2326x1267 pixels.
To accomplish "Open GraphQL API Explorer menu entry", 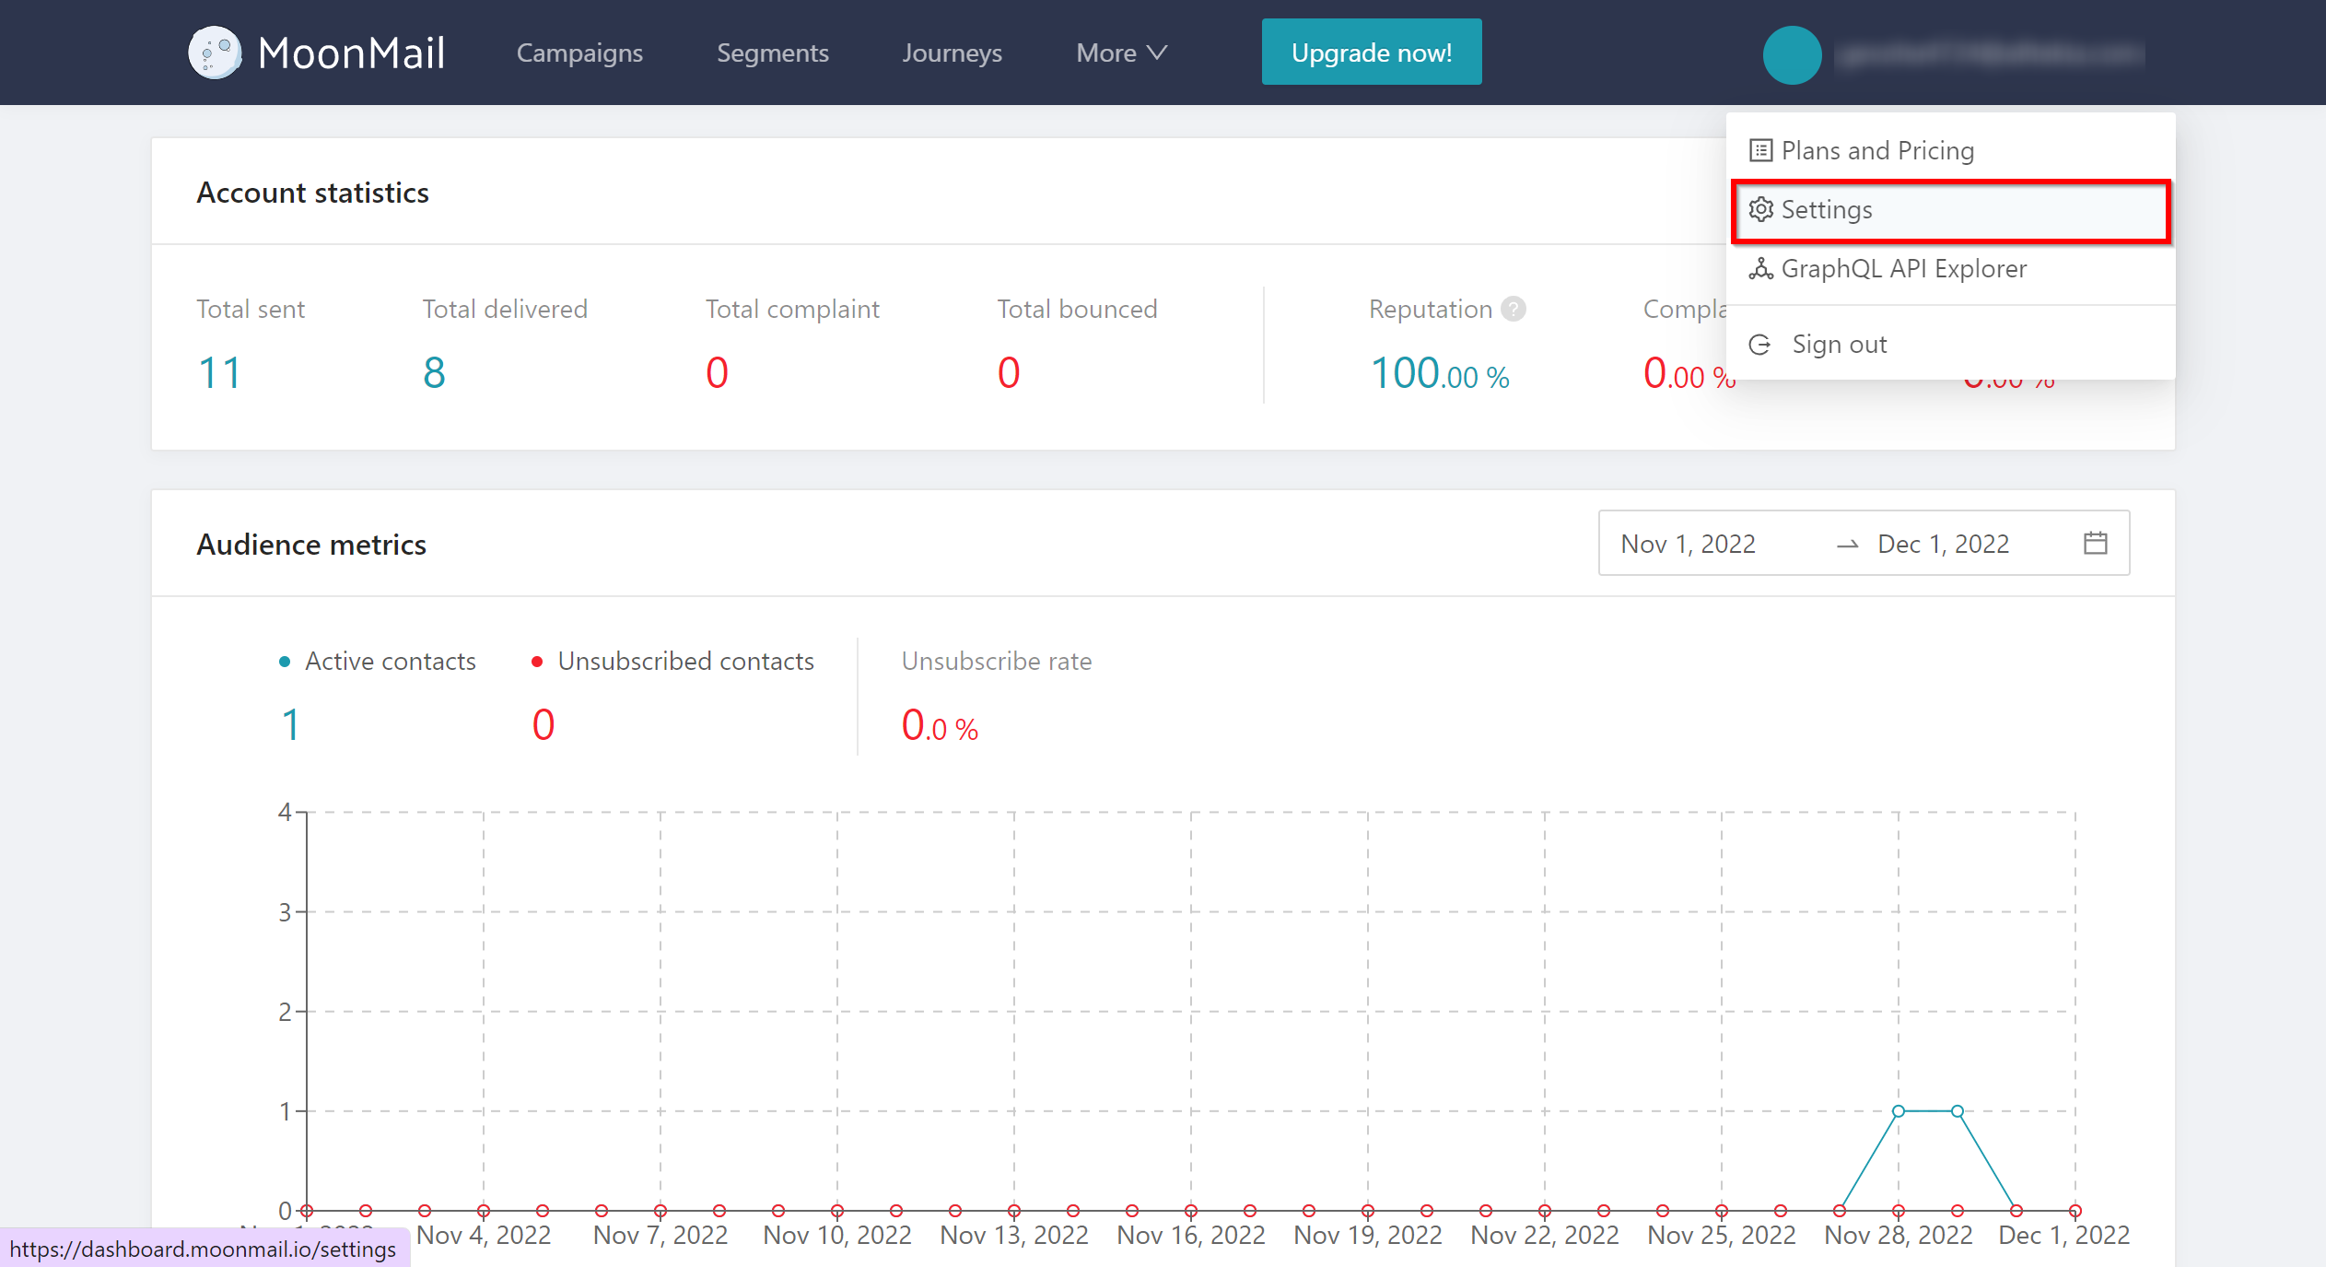I will [x=1951, y=269].
